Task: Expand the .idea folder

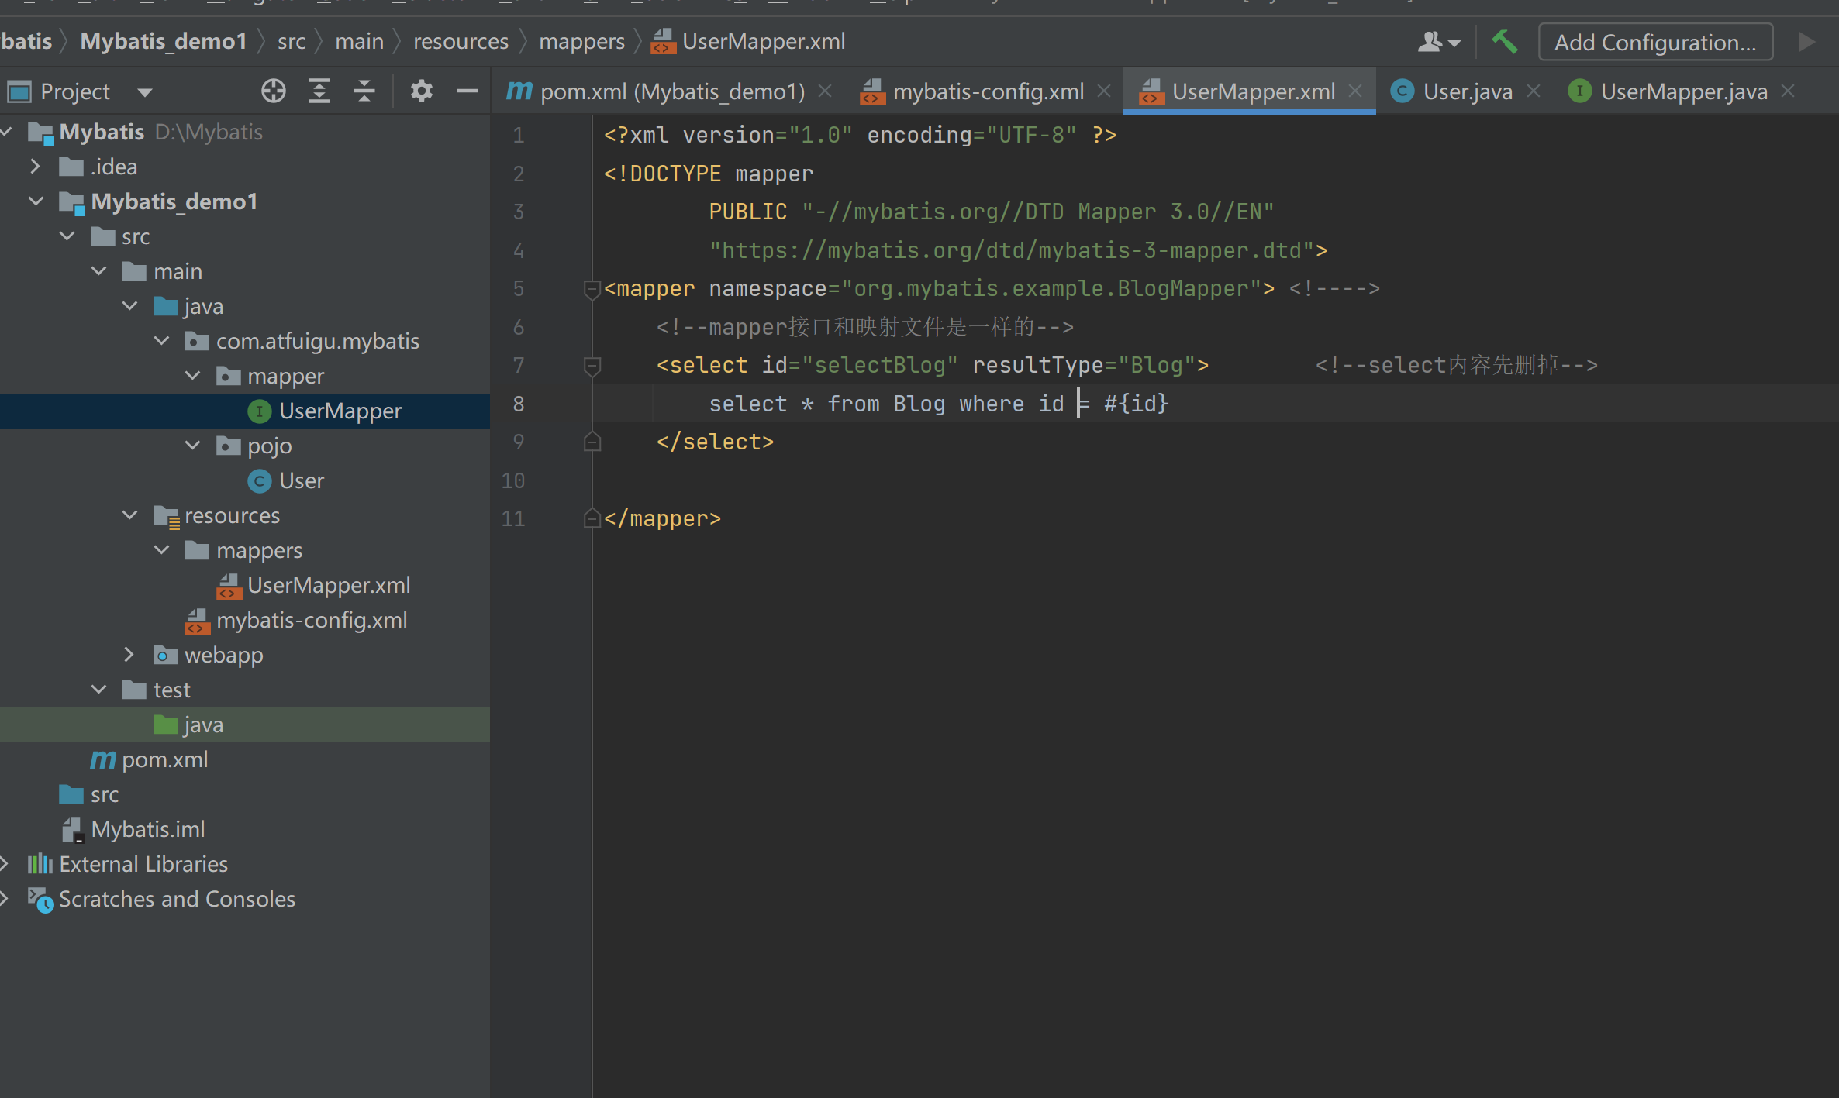Action: (x=36, y=167)
